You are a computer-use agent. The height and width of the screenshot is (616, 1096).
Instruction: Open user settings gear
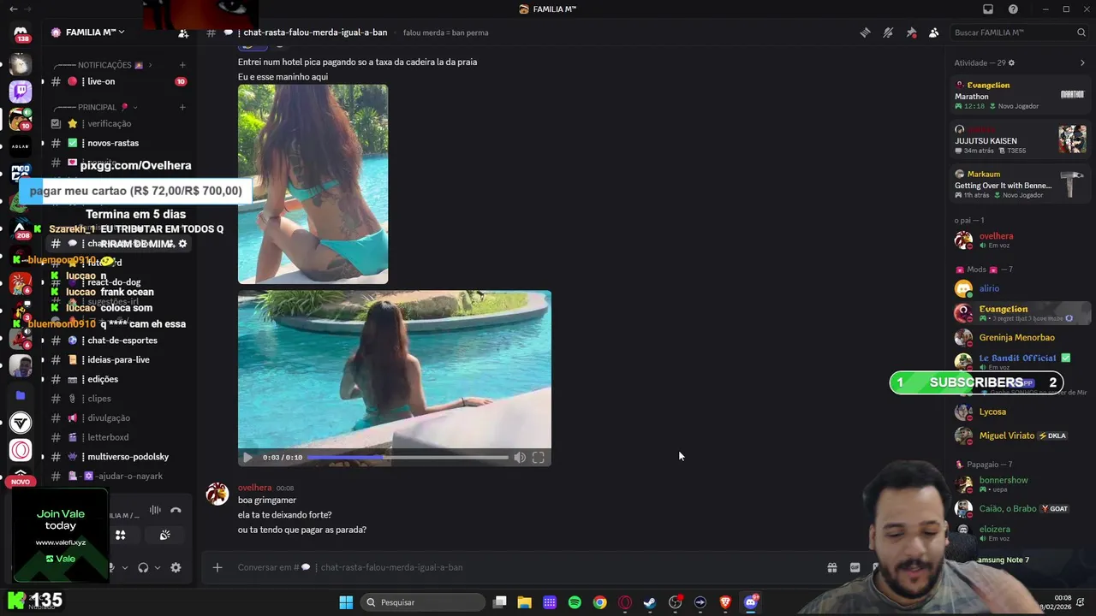point(176,567)
